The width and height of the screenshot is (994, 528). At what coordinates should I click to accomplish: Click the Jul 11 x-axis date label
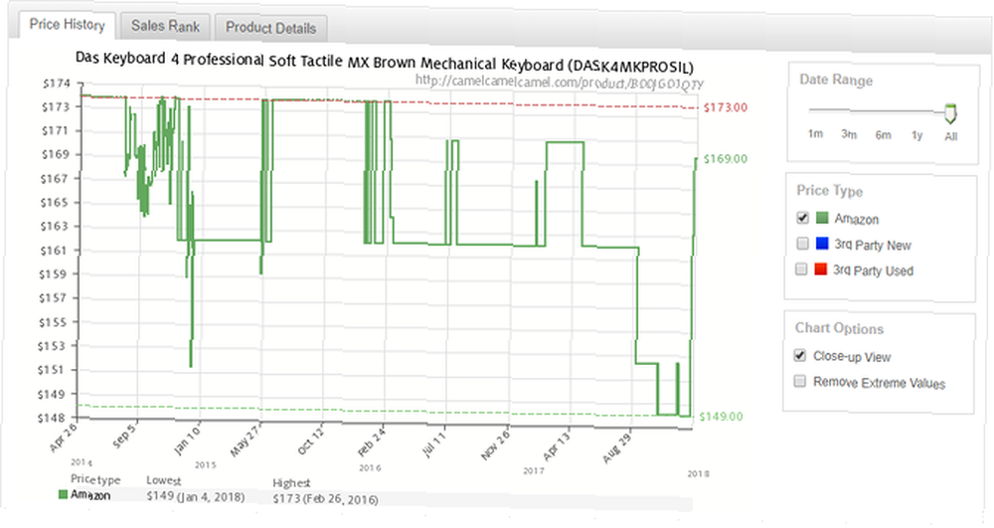433,442
